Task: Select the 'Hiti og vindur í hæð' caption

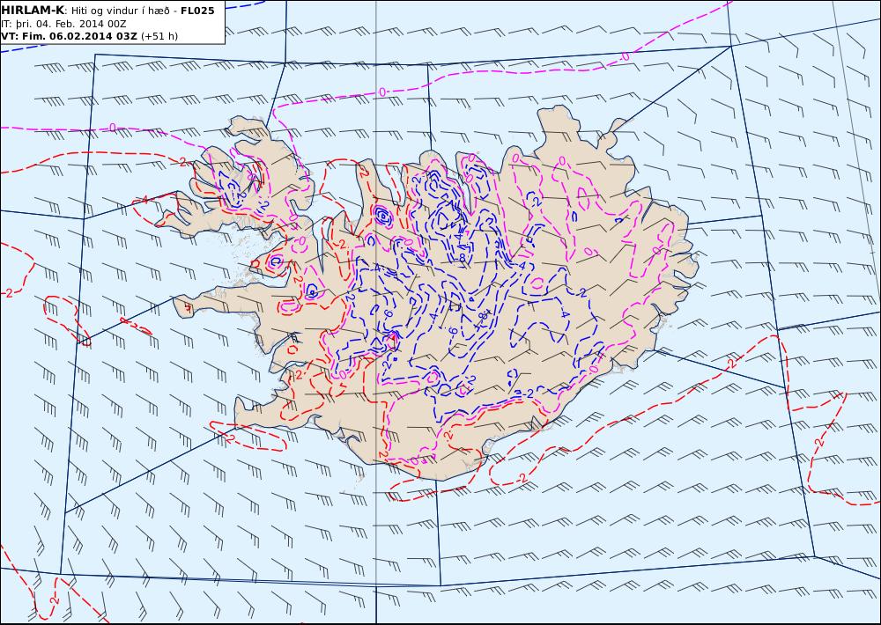Action: point(122,11)
